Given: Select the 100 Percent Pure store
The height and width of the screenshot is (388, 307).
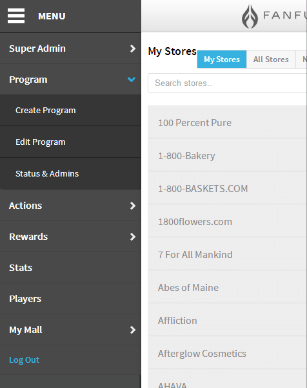Looking at the screenshot, I should click(x=227, y=122).
